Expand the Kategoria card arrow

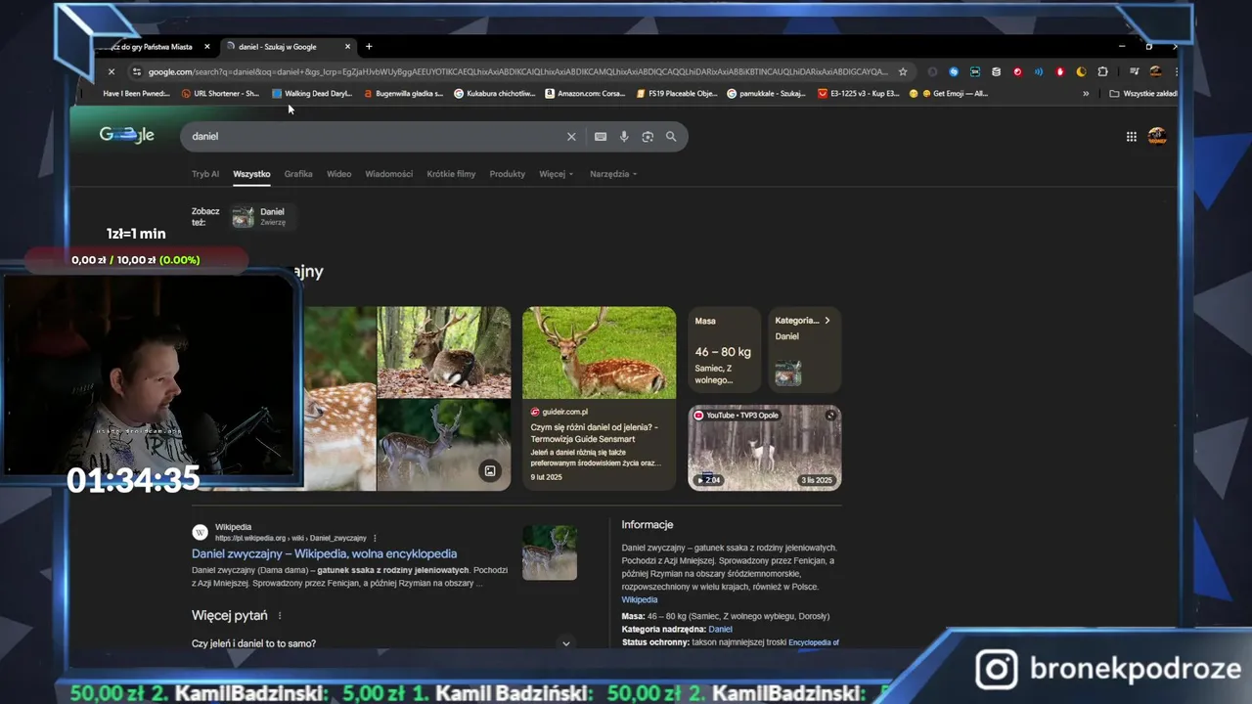[827, 321]
